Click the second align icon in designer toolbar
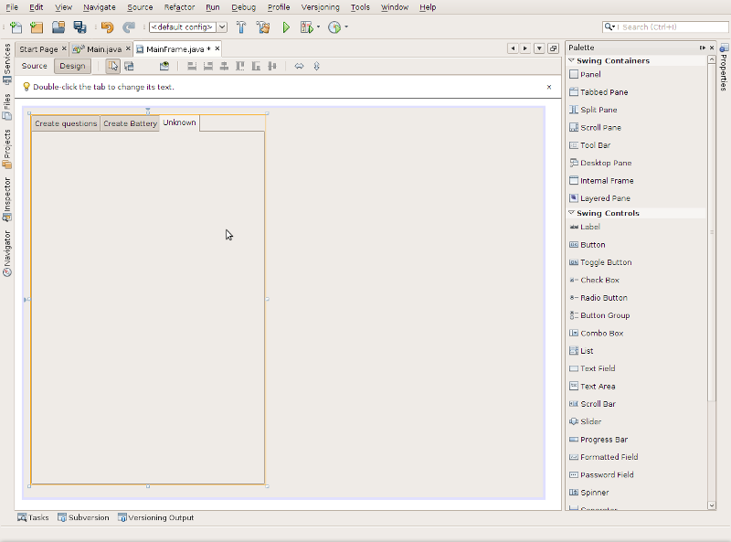731x542 pixels. click(208, 66)
